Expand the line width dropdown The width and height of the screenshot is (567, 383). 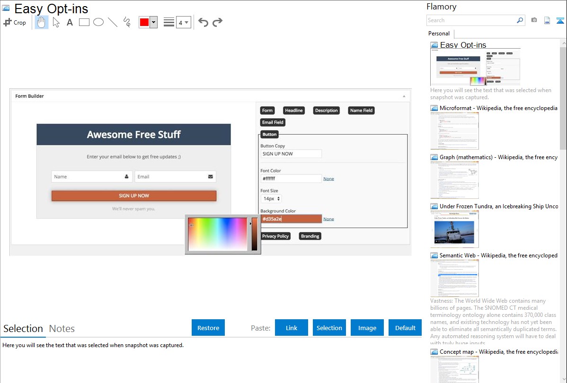(184, 22)
